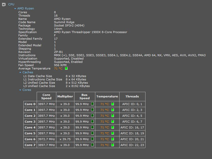Select the Socket SP3r2 (4094) package value
The image size is (212, 159).
(x=69, y=25)
